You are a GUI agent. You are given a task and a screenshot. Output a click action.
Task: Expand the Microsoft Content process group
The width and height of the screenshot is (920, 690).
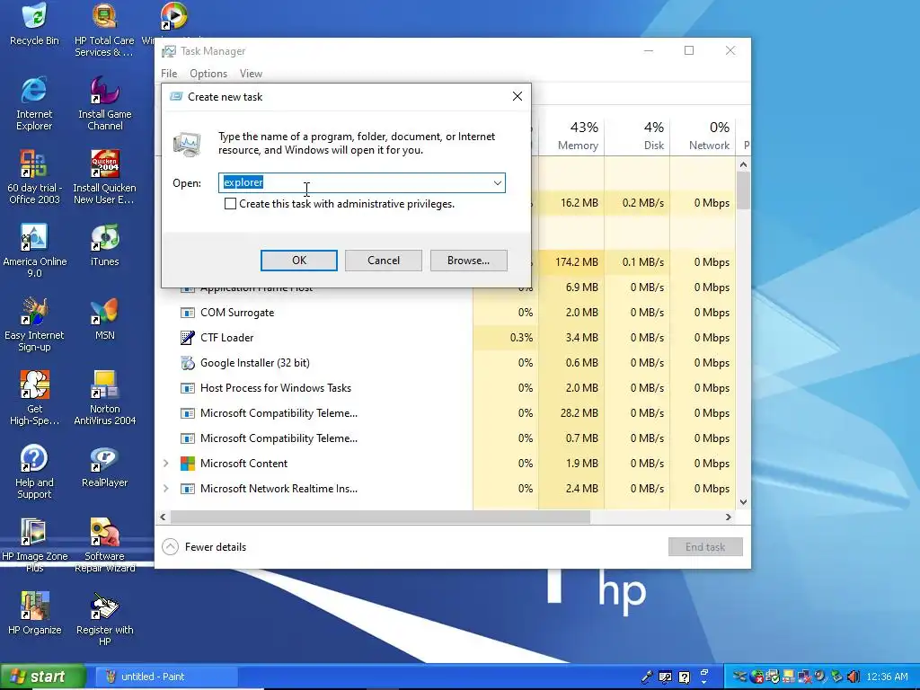point(166,464)
